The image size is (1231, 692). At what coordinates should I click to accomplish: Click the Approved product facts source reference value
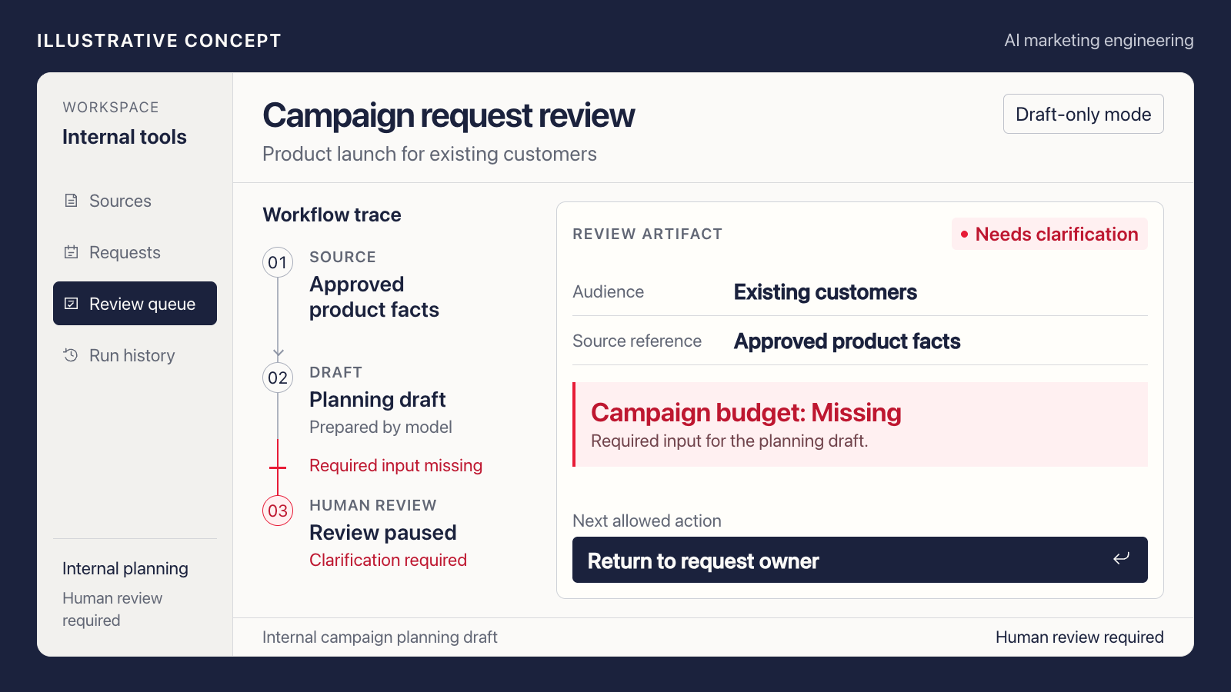847,341
